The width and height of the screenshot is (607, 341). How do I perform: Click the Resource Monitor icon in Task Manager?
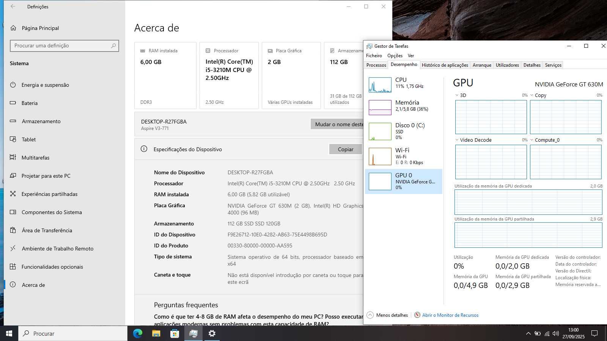pyautogui.click(x=417, y=315)
